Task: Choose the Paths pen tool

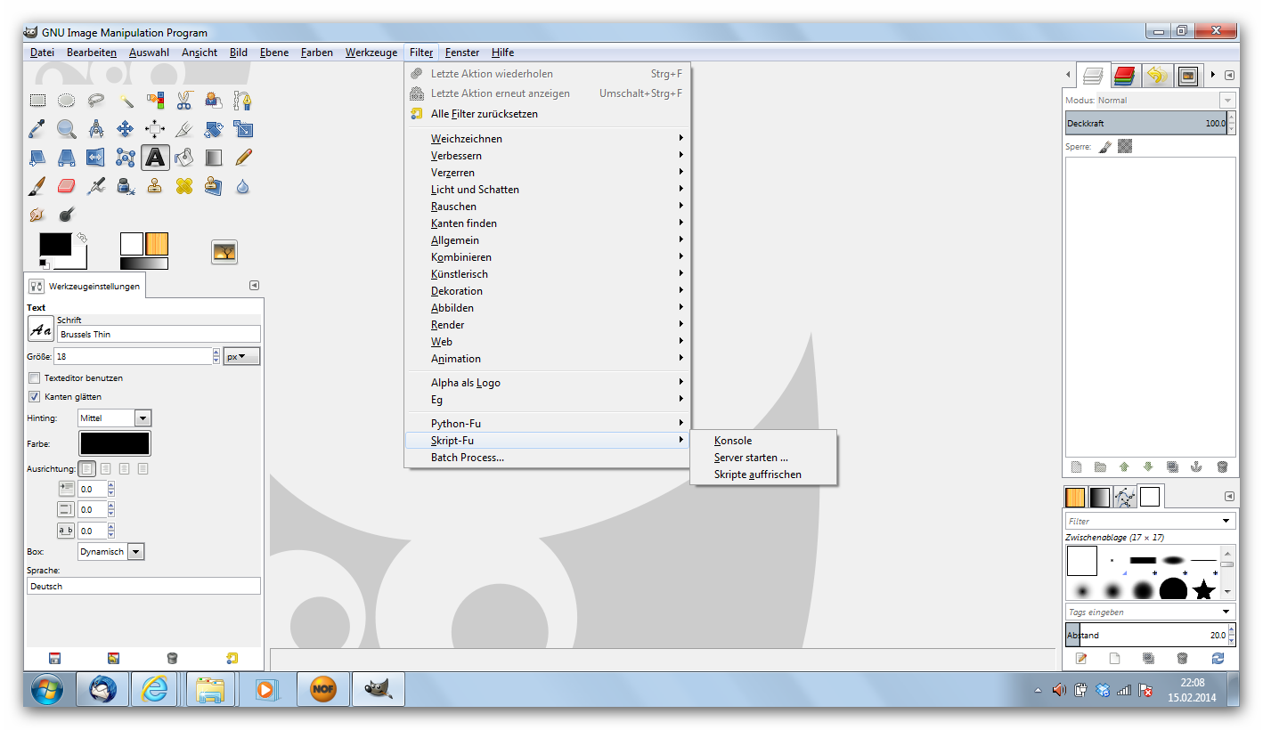Action: [243, 101]
